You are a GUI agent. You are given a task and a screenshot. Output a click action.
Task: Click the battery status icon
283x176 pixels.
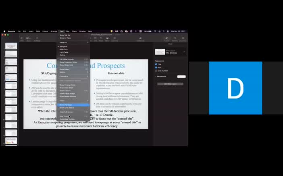[x=150, y=31]
